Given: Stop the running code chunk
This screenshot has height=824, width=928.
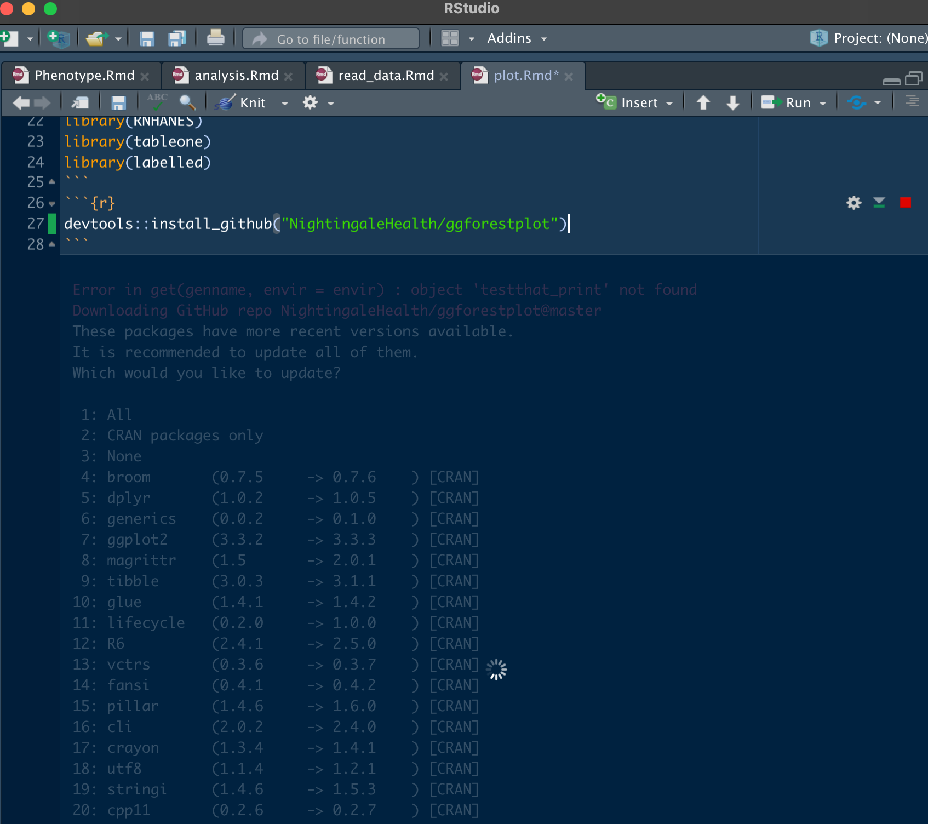Looking at the screenshot, I should 906,203.
